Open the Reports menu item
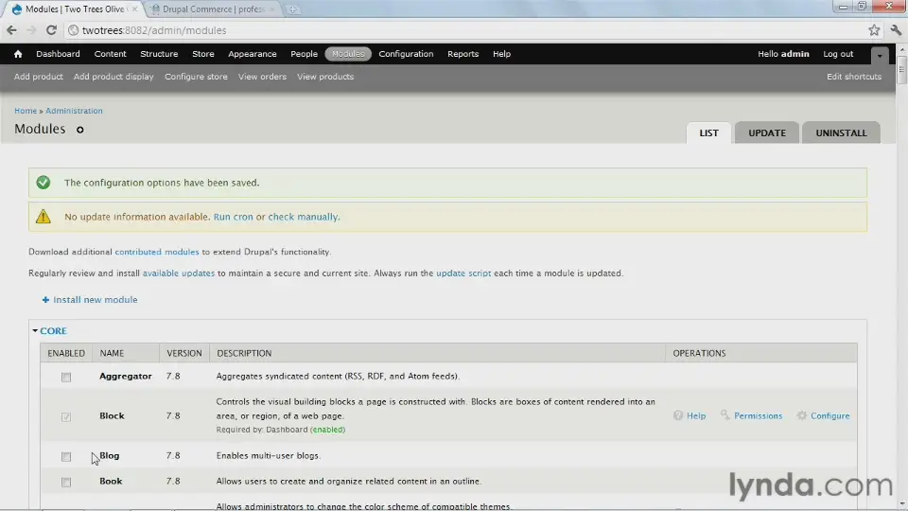 coord(463,54)
